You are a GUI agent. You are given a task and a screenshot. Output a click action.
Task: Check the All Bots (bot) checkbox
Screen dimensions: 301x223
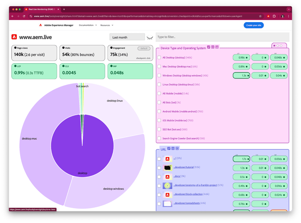[159, 103]
